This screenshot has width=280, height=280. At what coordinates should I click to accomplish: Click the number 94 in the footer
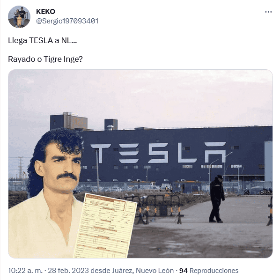pos(183,271)
